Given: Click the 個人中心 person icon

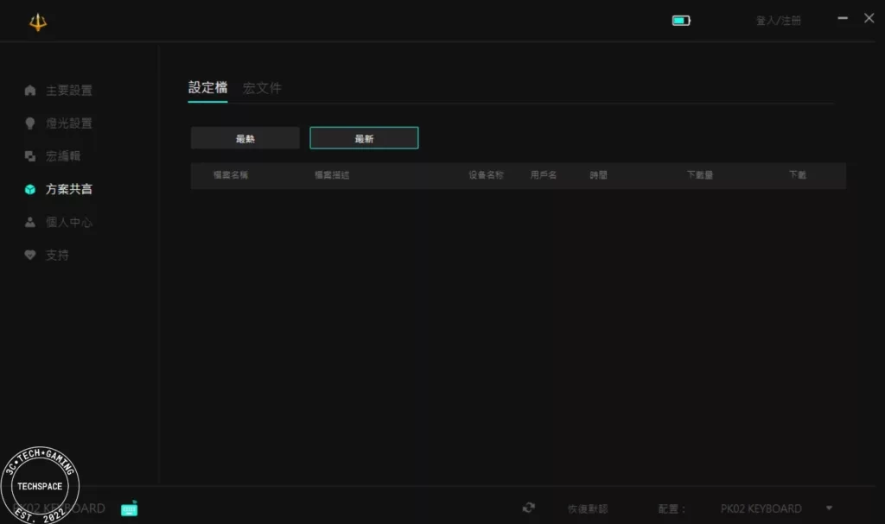Looking at the screenshot, I should (30, 222).
